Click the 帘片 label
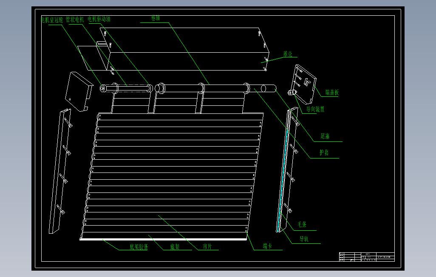 coord(207,246)
